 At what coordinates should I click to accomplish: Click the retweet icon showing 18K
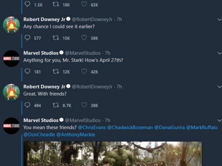click(x=55, y=4)
